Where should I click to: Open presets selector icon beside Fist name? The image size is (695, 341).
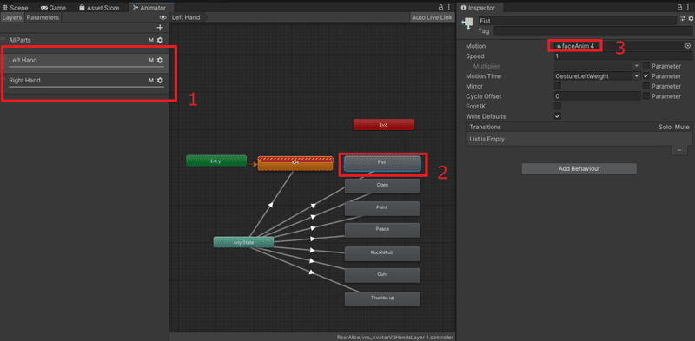pos(683,19)
